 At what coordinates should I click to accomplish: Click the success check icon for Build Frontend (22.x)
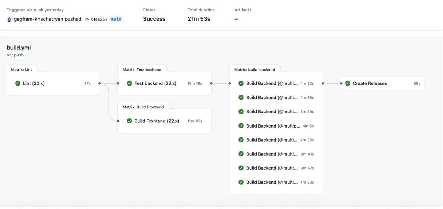click(x=129, y=121)
